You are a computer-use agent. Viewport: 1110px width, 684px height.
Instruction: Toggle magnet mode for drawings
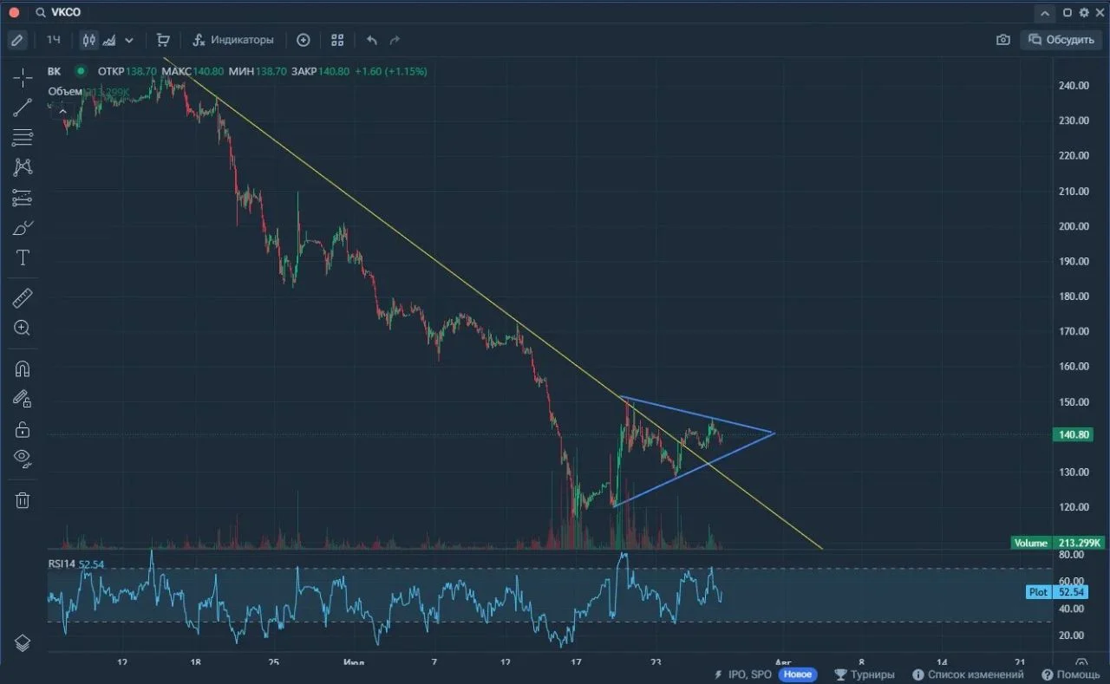tap(23, 369)
